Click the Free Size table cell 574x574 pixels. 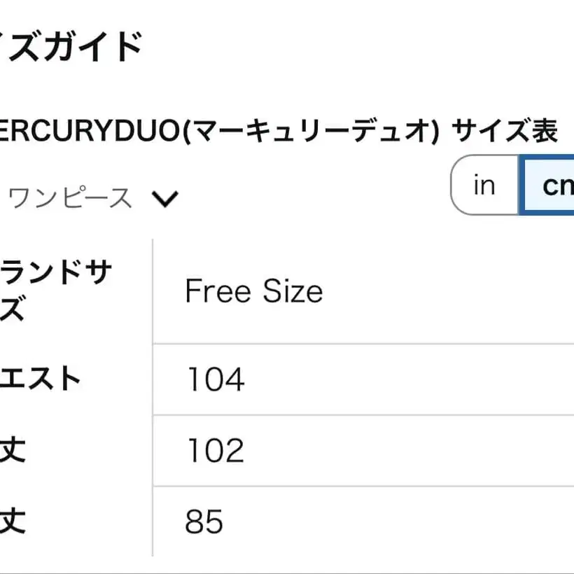253,291
